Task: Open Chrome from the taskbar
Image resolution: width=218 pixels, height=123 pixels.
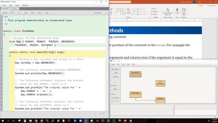Action: tap(36, 121)
